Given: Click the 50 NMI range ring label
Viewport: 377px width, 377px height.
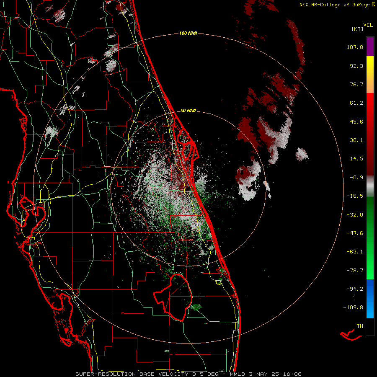Looking at the screenshot, I should coord(188,111).
